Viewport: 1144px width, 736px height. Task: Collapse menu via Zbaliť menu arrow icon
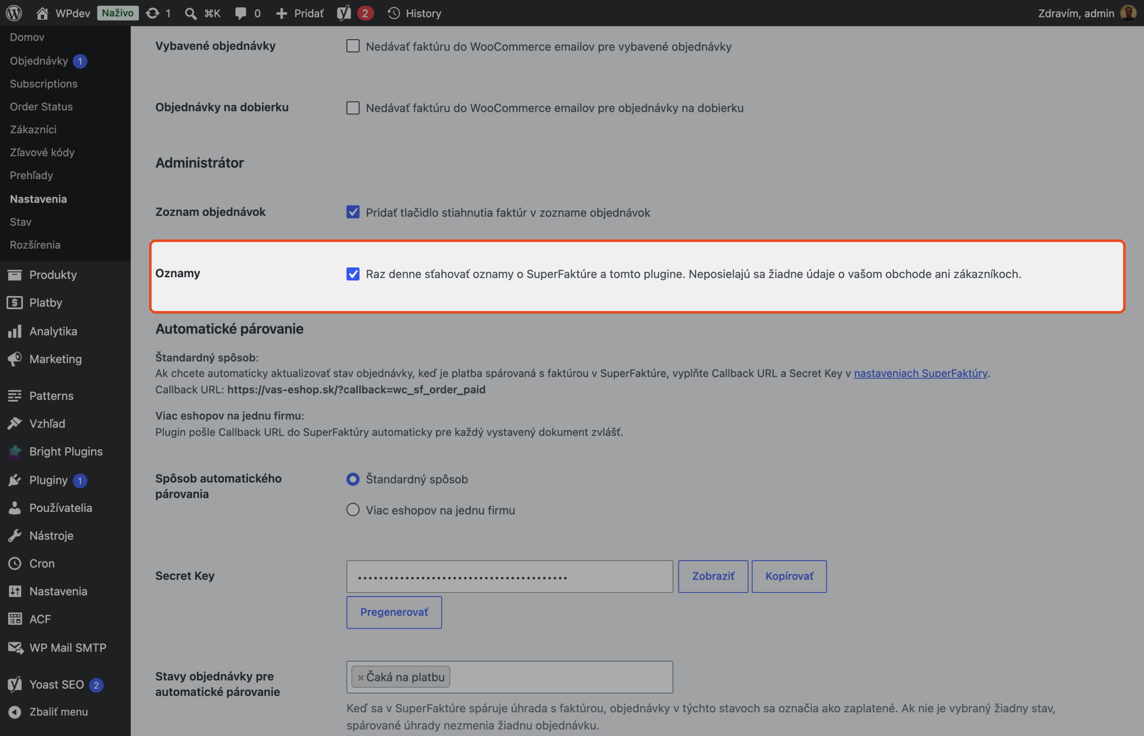tap(15, 711)
